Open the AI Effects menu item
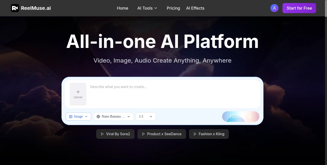 pos(195,8)
